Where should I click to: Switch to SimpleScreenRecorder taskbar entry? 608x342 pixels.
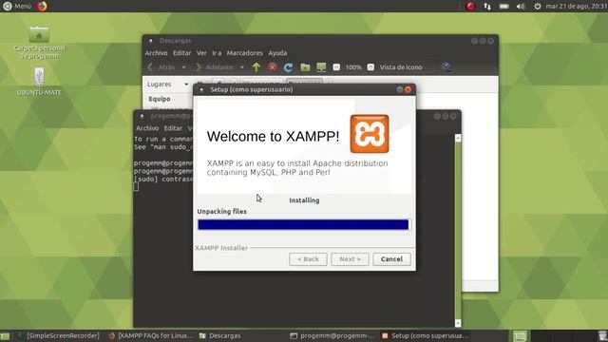(59, 335)
